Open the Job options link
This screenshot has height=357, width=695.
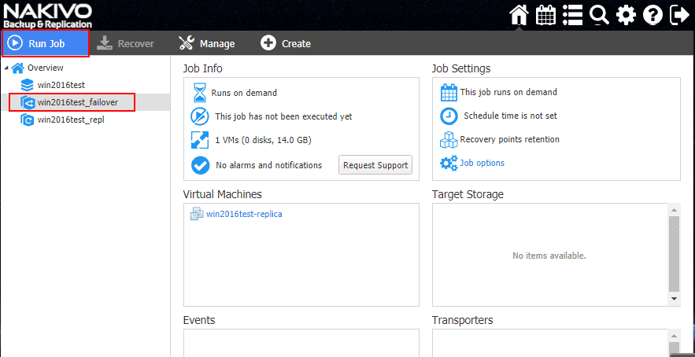(482, 163)
